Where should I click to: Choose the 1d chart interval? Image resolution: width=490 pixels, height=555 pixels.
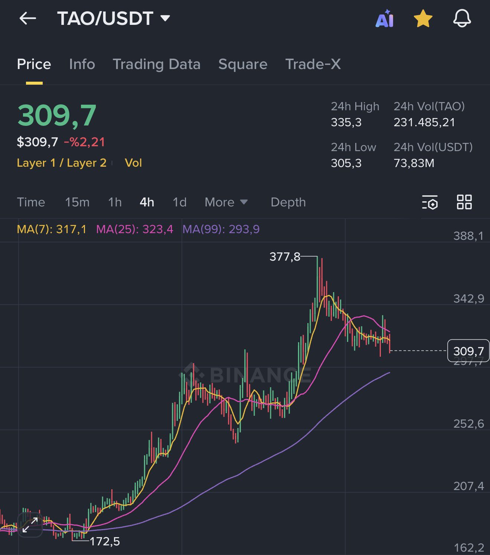180,202
